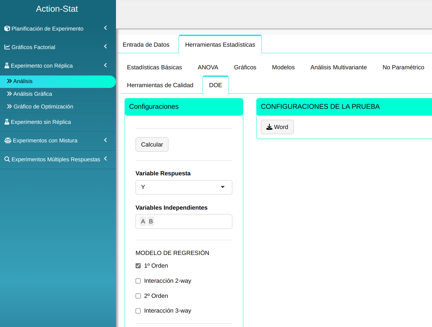Collapse Experimento con Réplica chevron
Image resolution: width=432 pixels, height=327 pixels.
click(105, 65)
